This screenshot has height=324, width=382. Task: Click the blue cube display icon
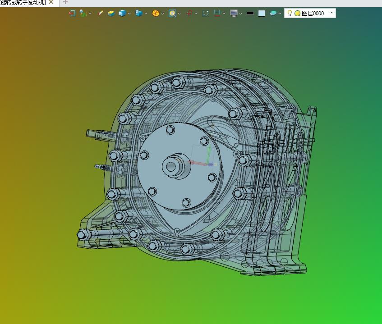point(122,13)
